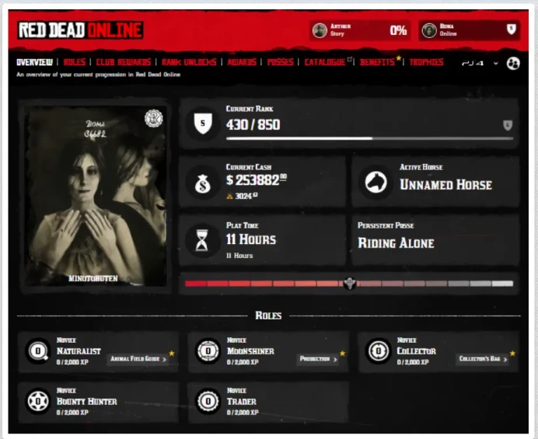Open the Production button
The width and height of the screenshot is (538, 439).
317,359
